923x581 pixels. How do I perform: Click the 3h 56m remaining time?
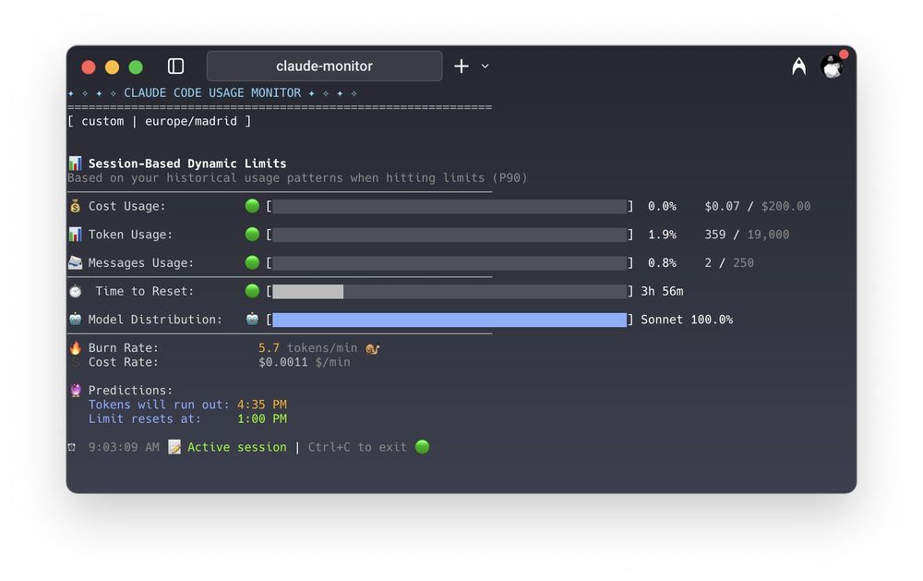662,291
